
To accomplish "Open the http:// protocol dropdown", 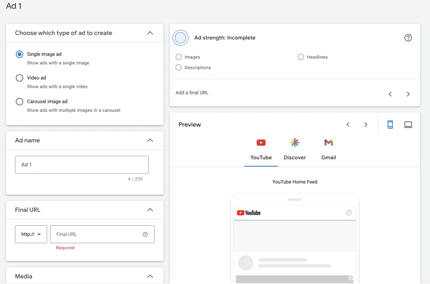I will coord(31,234).
